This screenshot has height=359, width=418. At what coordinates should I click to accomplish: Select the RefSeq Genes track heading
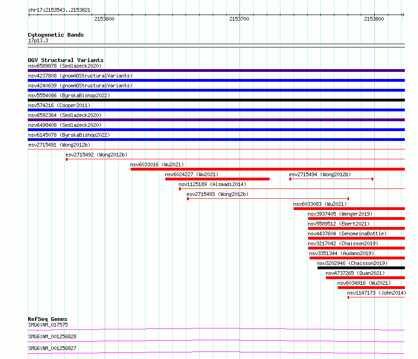coord(47,319)
